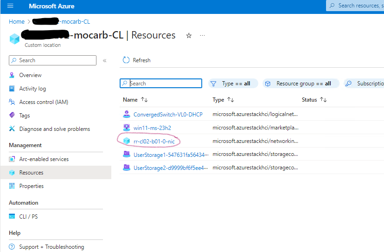Open Activity log menu item
This screenshot has width=384, height=252.
click(x=32, y=89)
